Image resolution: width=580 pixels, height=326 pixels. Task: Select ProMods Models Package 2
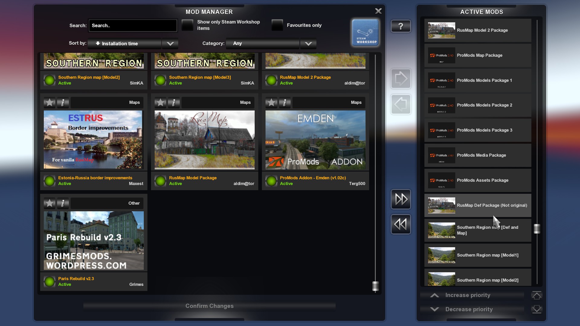pyautogui.click(x=478, y=105)
